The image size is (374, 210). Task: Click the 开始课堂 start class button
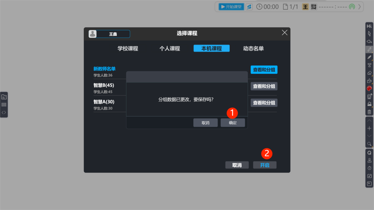pyautogui.click(x=231, y=7)
